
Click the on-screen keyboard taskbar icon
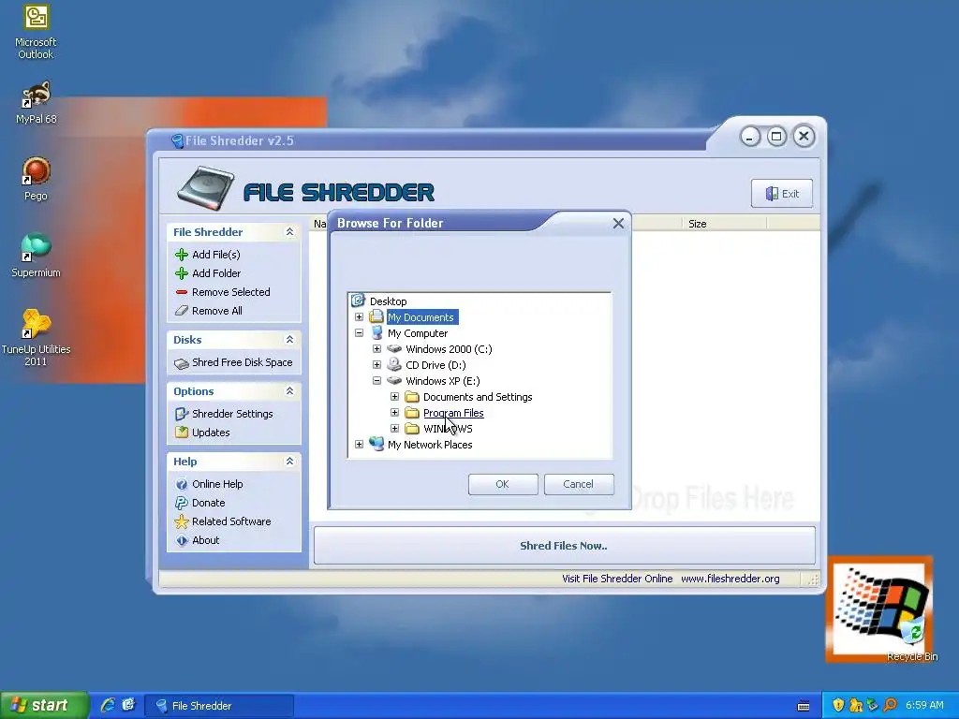(x=804, y=706)
